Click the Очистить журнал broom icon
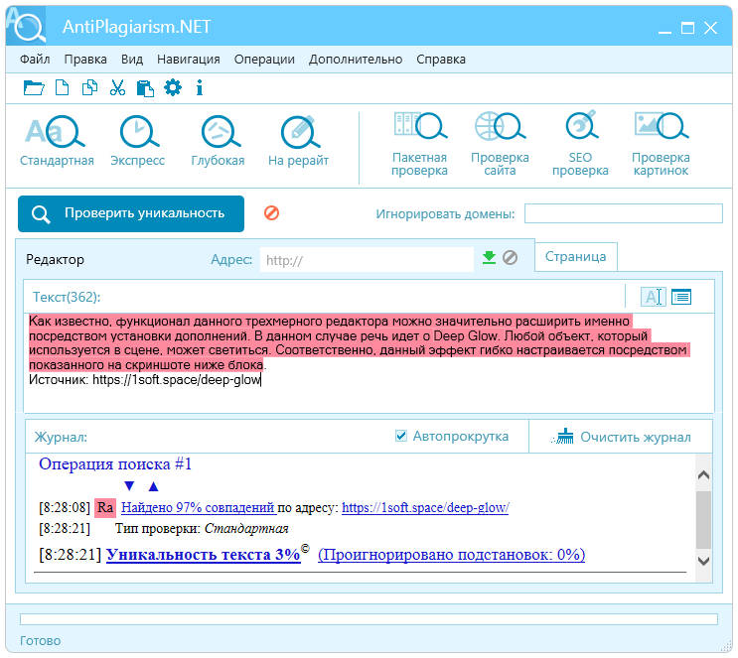 click(563, 437)
